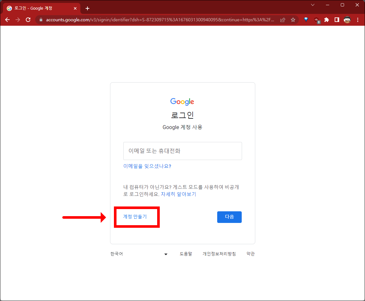Go back to the previous page

[x=7, y=20]
